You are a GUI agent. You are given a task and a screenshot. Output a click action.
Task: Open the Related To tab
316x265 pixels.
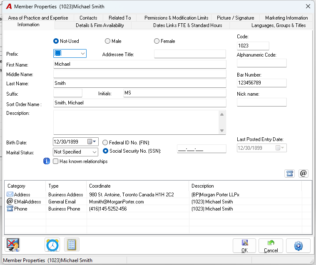pyautogui.click(x=120, y=18)
